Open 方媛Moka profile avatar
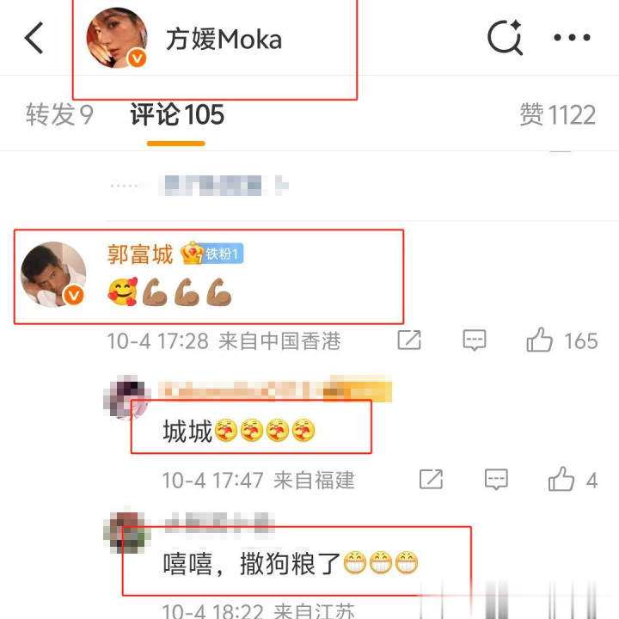 pos(117,38)
